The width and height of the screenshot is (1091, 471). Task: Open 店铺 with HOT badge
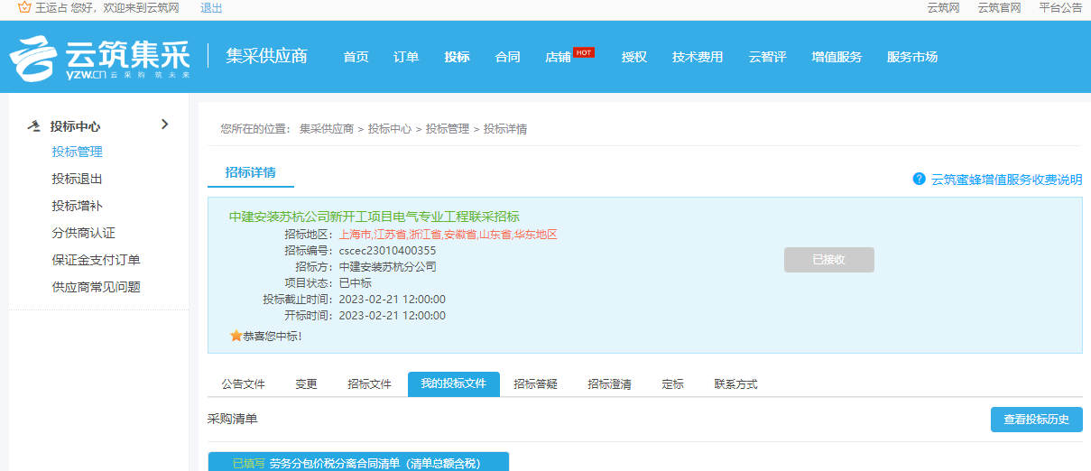pyautogui.click(x=559, y=57)
